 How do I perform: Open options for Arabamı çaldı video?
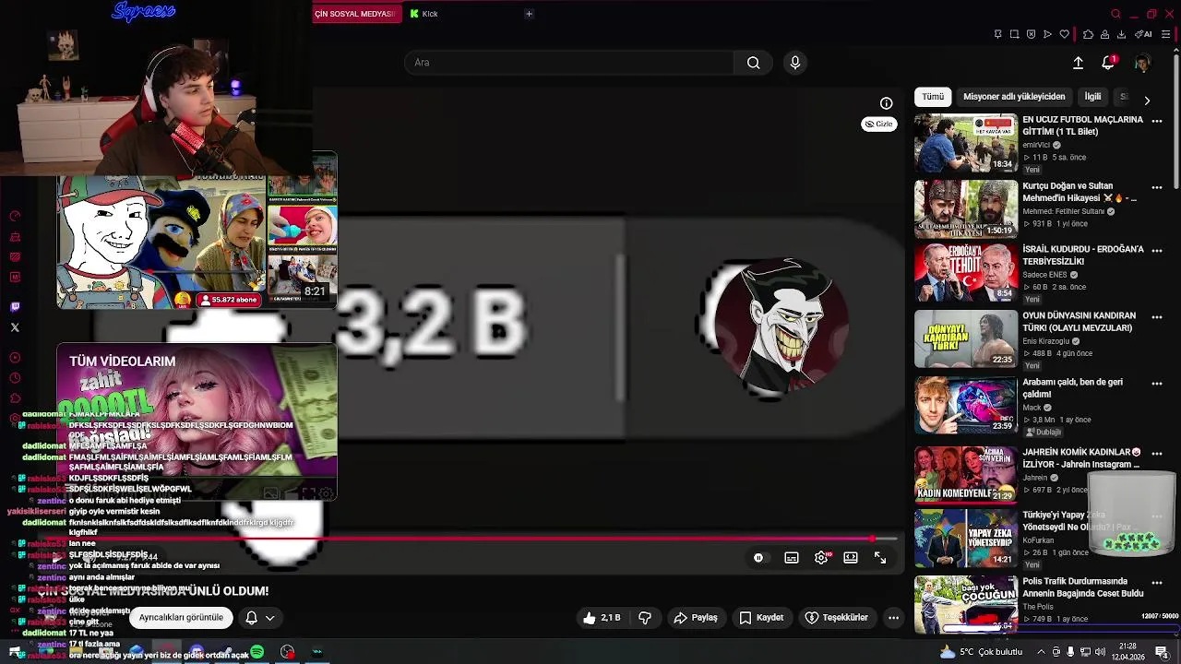pos(1157,383)
